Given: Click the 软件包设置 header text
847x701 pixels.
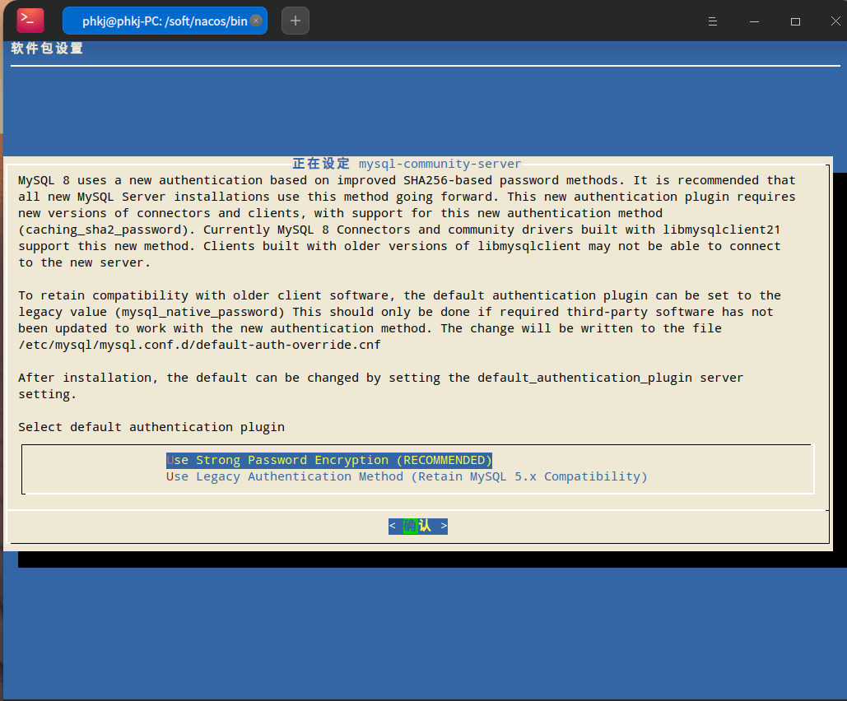Looking at the screenshot, I should (x=47, y=49).
